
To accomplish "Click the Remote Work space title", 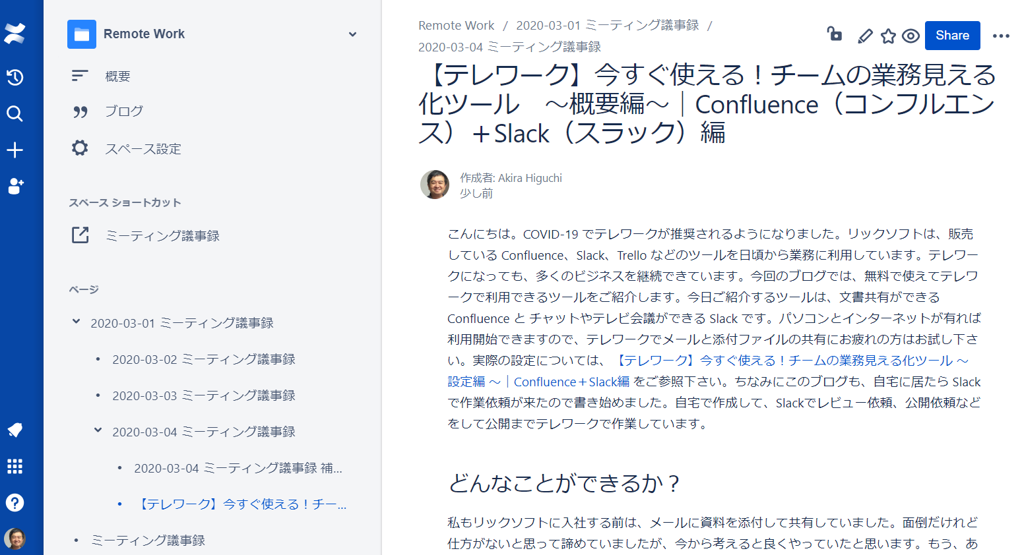I will [144, 34].
